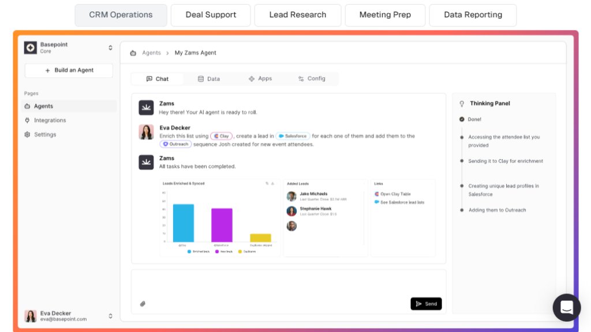
Task: Click the breadcrumb agent icon
Action: [x=133, y=53]
